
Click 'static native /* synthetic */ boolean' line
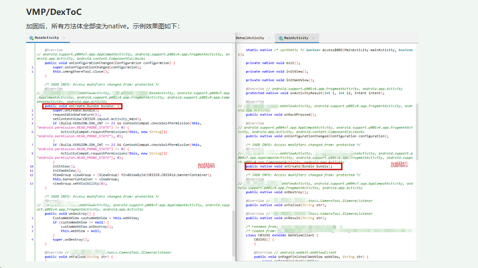tap(329, 50)
